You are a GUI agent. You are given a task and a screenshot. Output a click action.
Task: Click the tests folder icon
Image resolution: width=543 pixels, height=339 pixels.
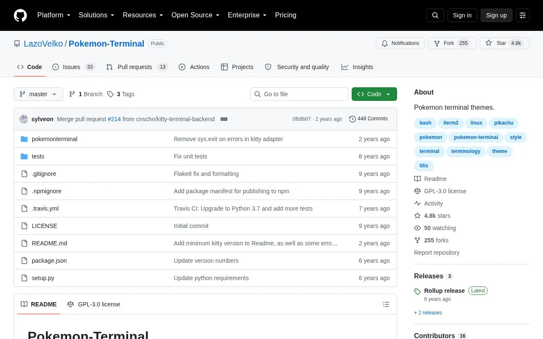pos(24,156)
